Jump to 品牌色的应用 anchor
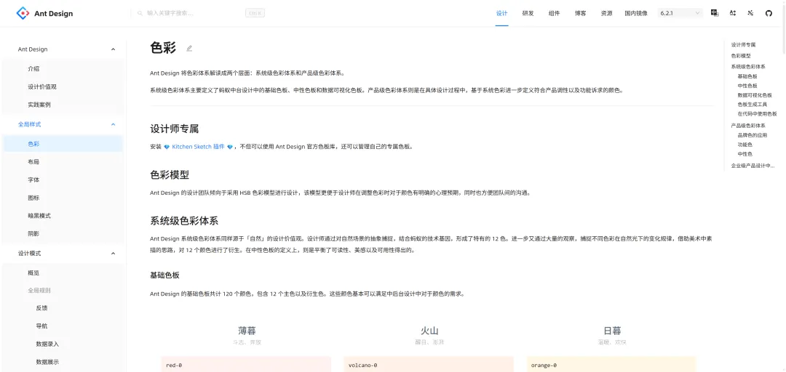The image size is (786, 372). pyautogui.click(x=753, y=135)
